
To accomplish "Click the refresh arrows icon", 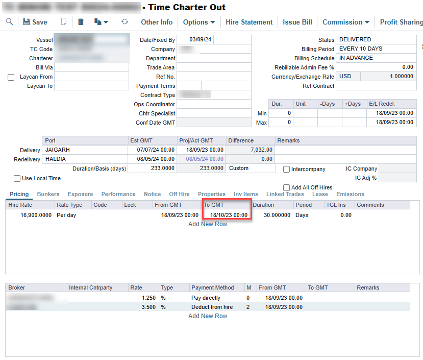I will point(125,22).
